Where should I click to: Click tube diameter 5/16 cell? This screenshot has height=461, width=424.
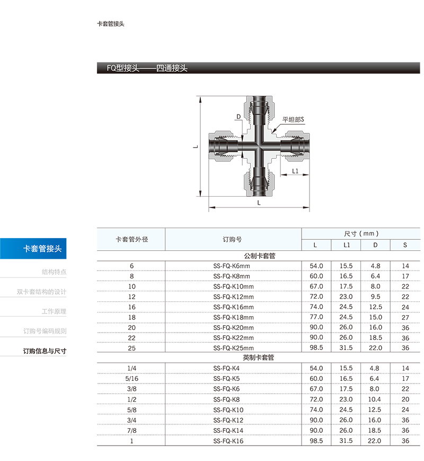131,379
